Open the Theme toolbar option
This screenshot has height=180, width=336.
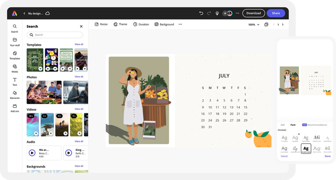point(120,24)
